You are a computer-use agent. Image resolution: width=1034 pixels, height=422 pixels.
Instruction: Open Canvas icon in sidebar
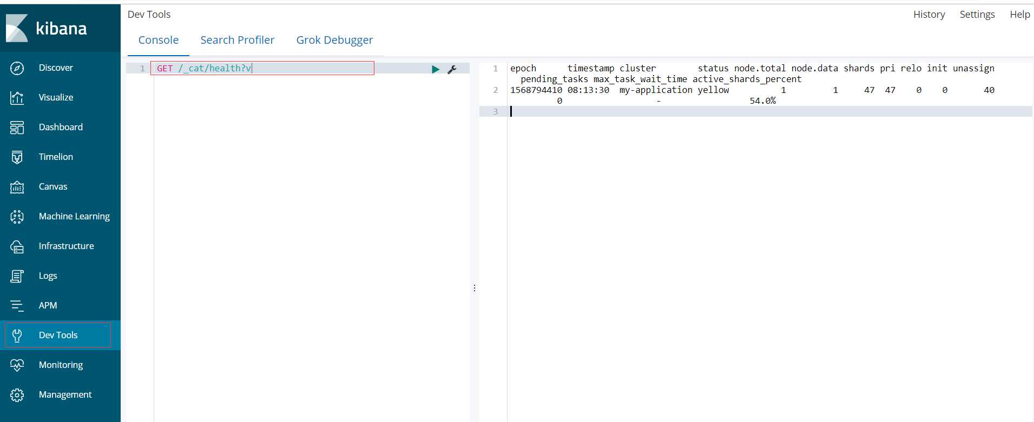[x=17, y=187]
